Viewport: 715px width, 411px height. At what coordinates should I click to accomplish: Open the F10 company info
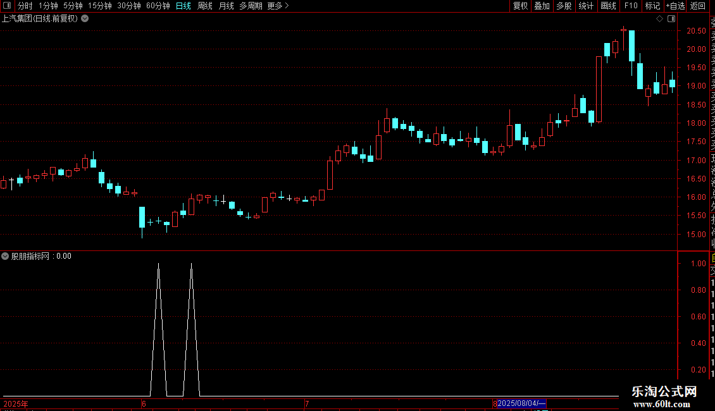point(631,6)
